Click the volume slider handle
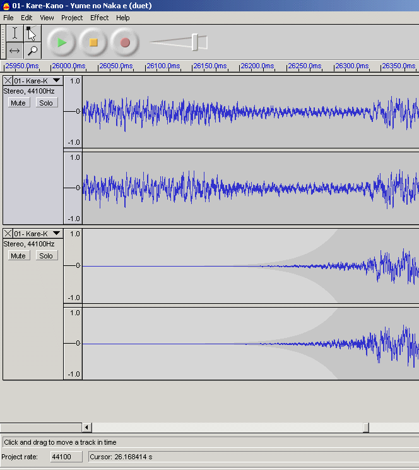 pyautogui.click(x=196, y=42)
